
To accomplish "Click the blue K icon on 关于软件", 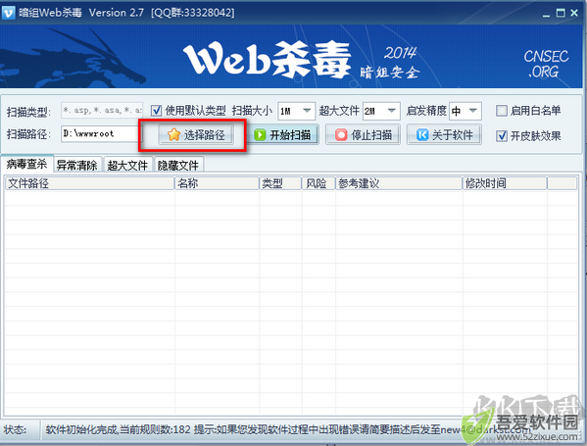I will (x=422, y=135).
